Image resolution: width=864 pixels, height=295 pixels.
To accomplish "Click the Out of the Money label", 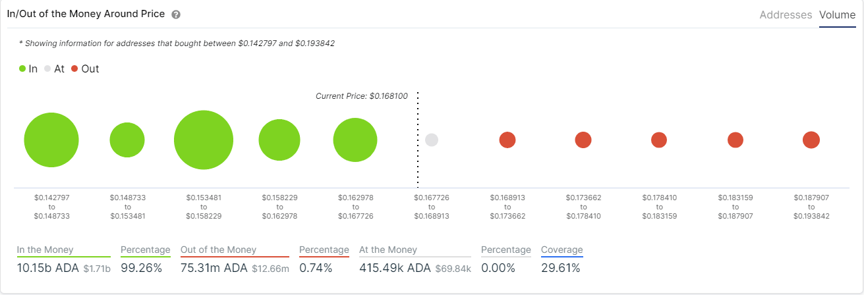I will [x=218, y=250].
